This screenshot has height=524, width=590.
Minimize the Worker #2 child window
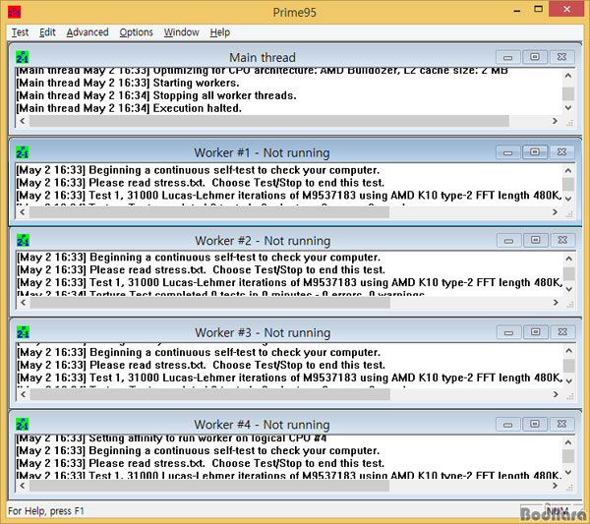coord(508,240)
